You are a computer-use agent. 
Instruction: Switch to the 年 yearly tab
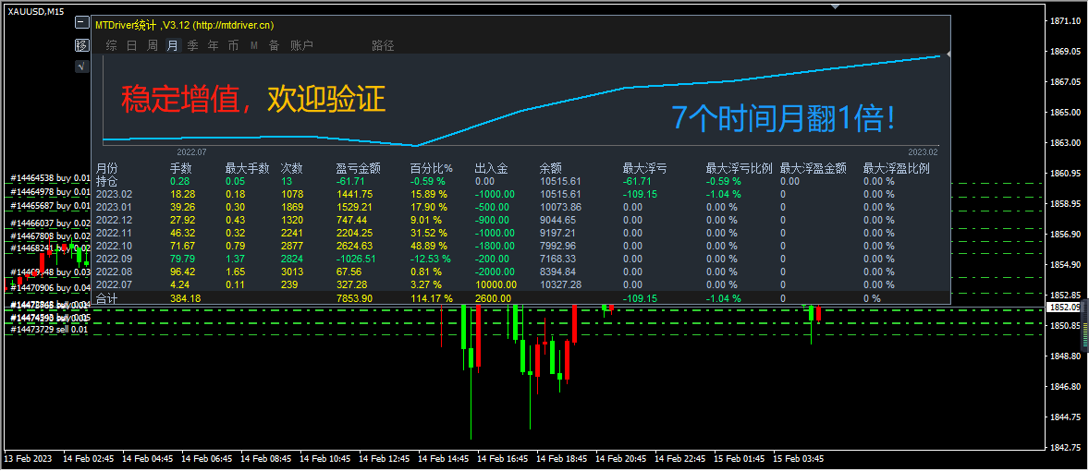point(214,46)
